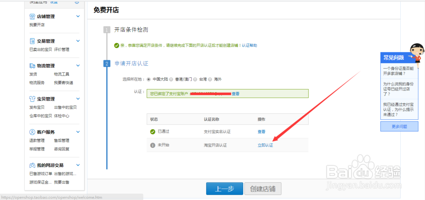Open 发货 in the sidebar
Viewport: 425px width, 200px height.
point(33,74)
